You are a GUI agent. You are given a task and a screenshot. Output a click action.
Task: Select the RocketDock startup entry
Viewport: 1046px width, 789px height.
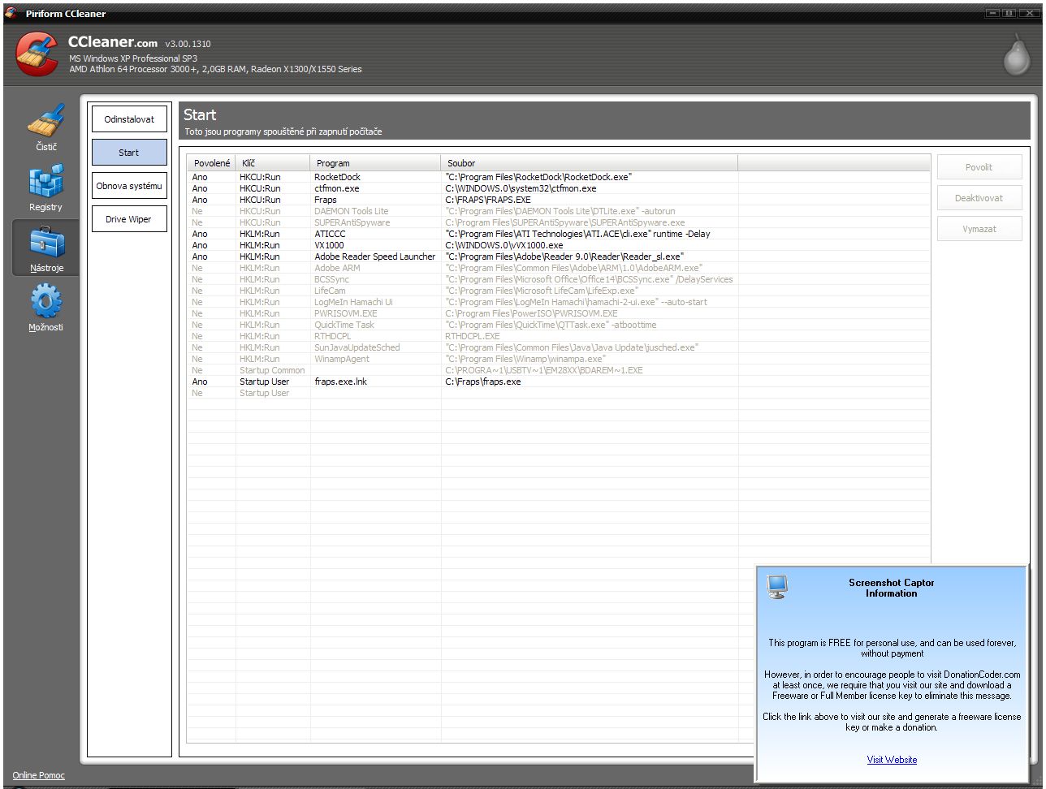pos(337,177)
